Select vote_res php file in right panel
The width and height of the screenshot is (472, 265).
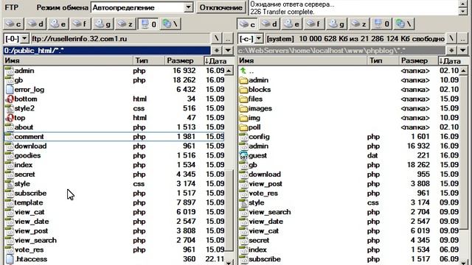tap(349, 193)
